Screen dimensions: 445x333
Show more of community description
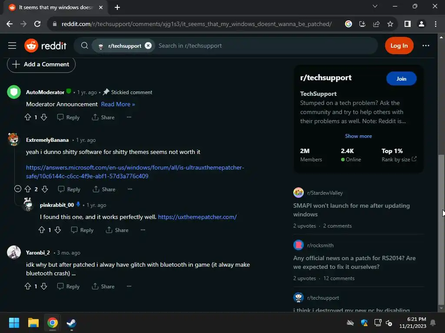358,136
